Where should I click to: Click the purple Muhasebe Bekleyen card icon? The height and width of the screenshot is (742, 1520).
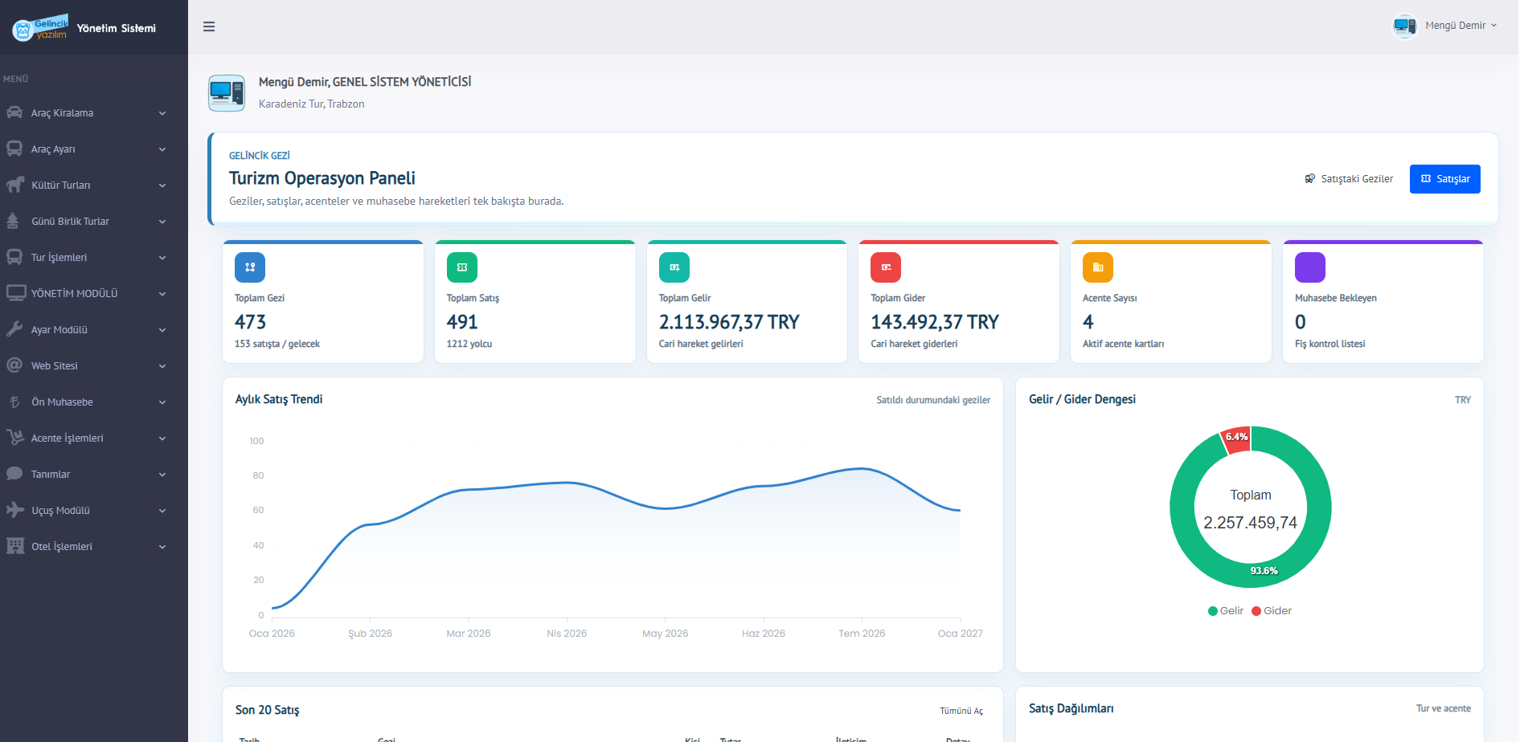tap(1310, 267)
